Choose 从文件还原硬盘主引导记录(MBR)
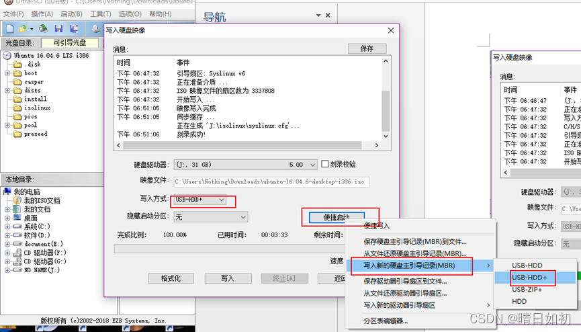The image size is (581, 332). 420,253
